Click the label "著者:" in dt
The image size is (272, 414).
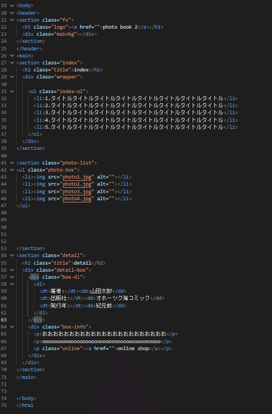(57, 291)
